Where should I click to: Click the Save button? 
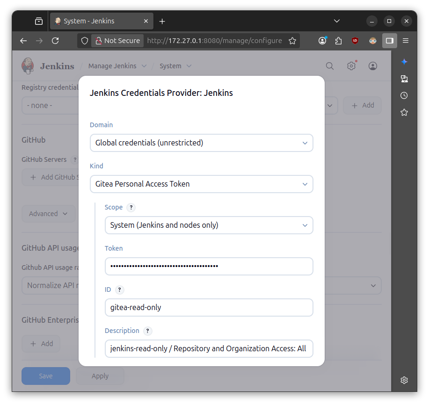[46, 376]
